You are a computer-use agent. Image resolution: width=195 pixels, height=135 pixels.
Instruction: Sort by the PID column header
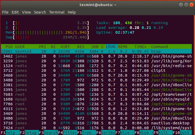9,47
